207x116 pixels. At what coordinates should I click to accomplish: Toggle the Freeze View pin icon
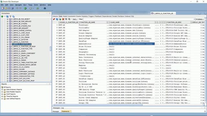[54, 19]
